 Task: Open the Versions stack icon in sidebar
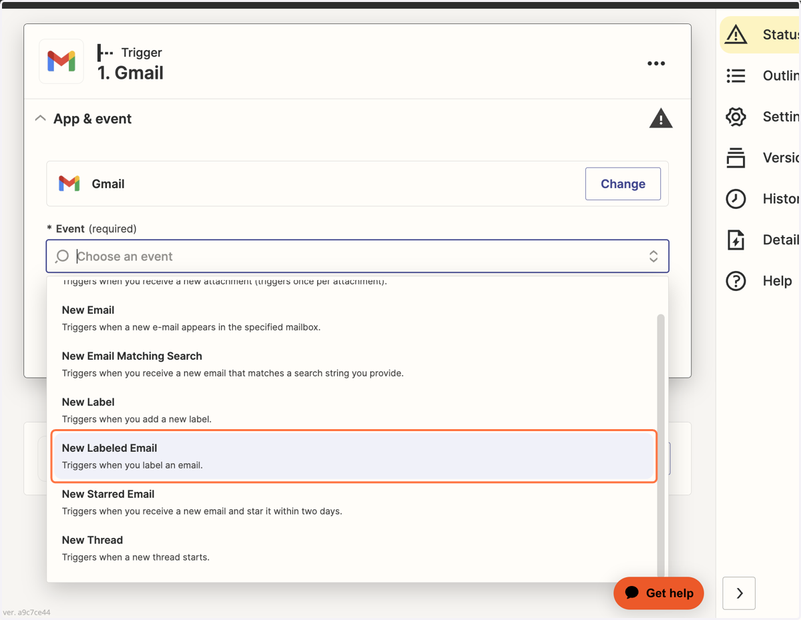pyautogui.click(x=736, y=158)
